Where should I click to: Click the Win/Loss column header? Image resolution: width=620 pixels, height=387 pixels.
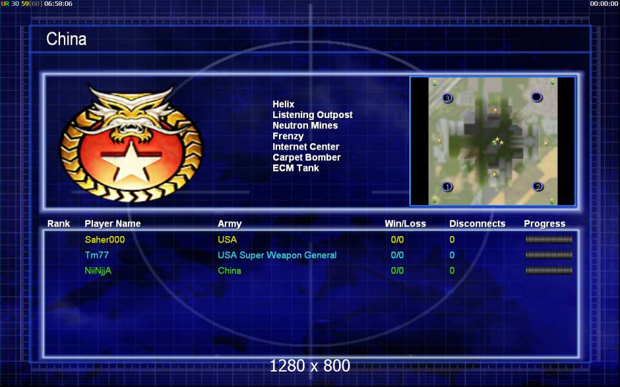(x=406, y=224)
